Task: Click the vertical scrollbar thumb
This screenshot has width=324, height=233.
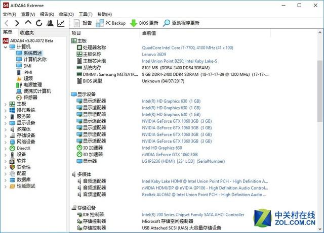Action: pos(320,91)
